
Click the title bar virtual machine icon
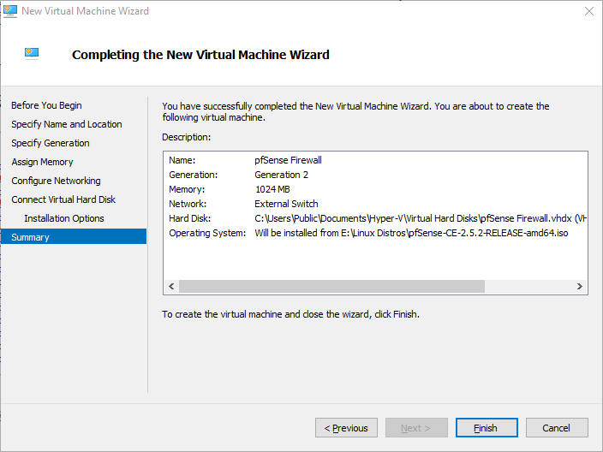point(9,11)
